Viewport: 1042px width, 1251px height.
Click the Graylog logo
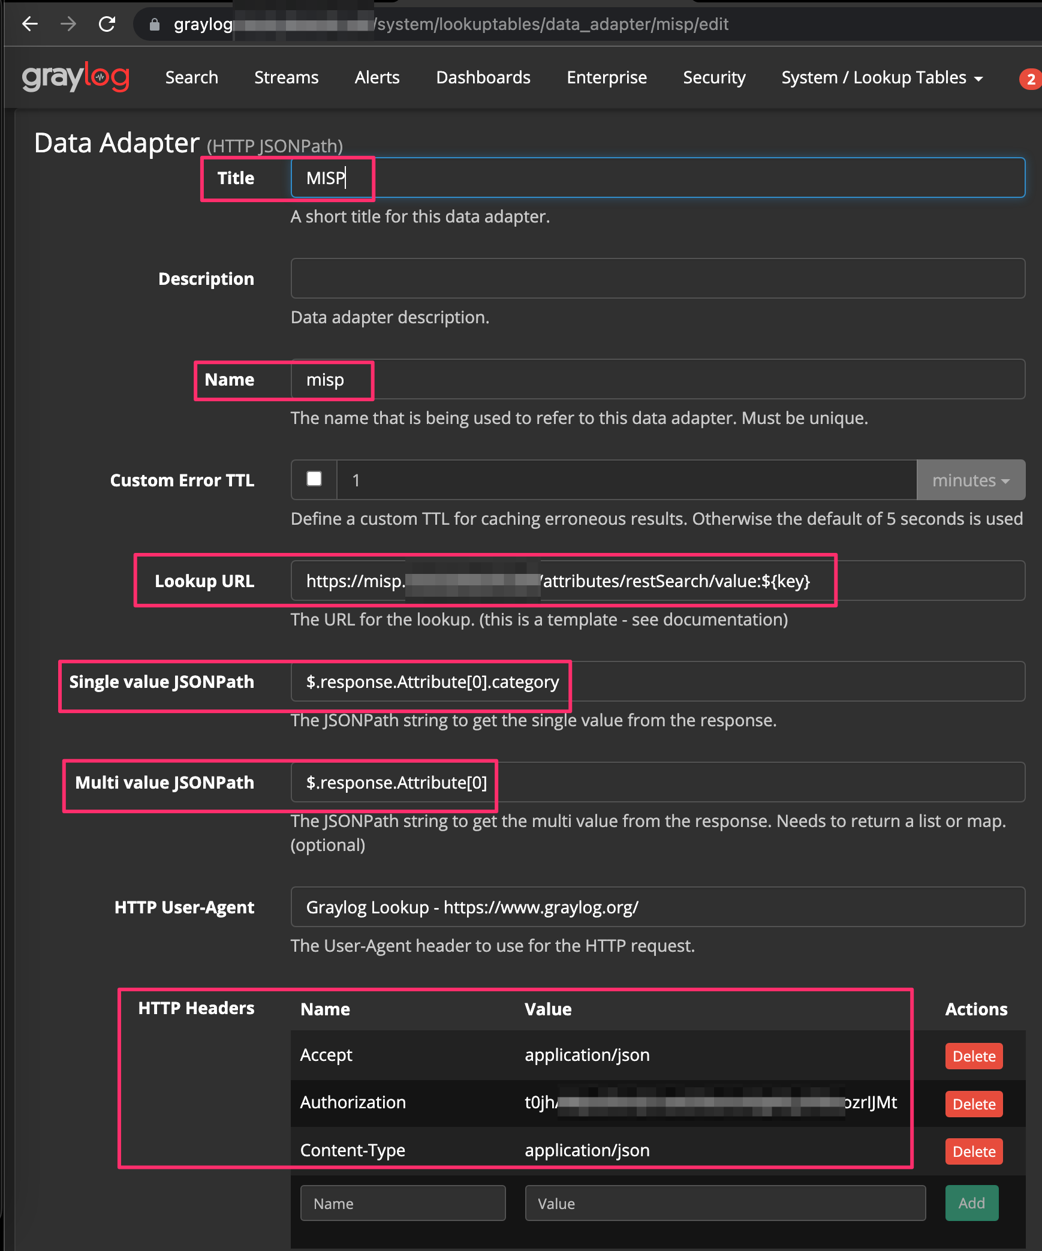75,77
